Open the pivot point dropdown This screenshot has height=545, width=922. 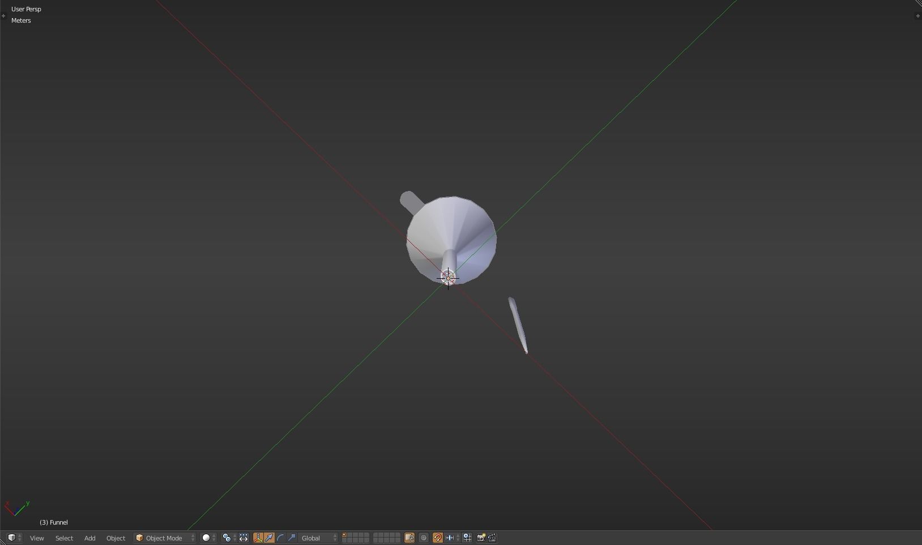pos(229,538)
